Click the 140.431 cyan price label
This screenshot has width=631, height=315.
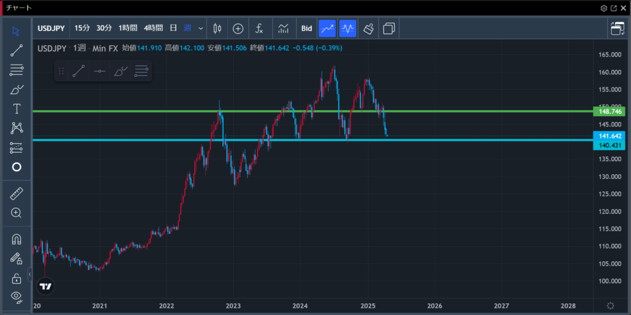coord(609,145)
